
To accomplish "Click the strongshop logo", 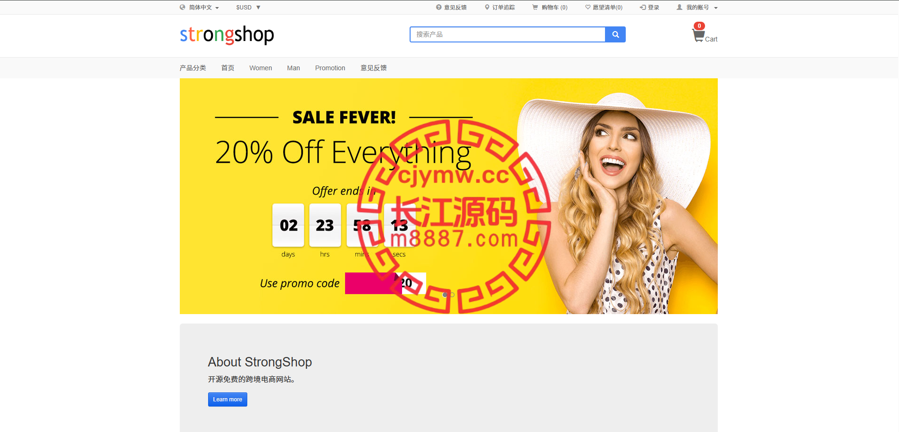I will coord(227,35).
